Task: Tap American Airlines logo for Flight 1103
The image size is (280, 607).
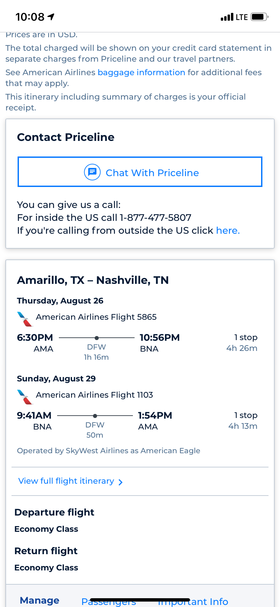Action: click(x=25, y=397)
